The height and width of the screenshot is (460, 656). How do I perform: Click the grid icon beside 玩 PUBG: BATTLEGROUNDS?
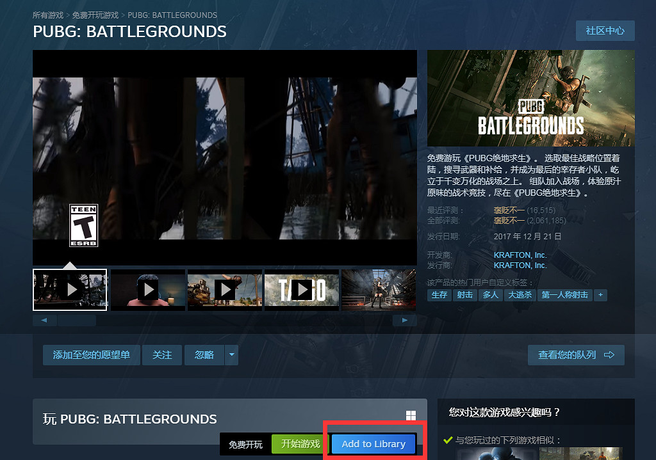tap(411, 414)
